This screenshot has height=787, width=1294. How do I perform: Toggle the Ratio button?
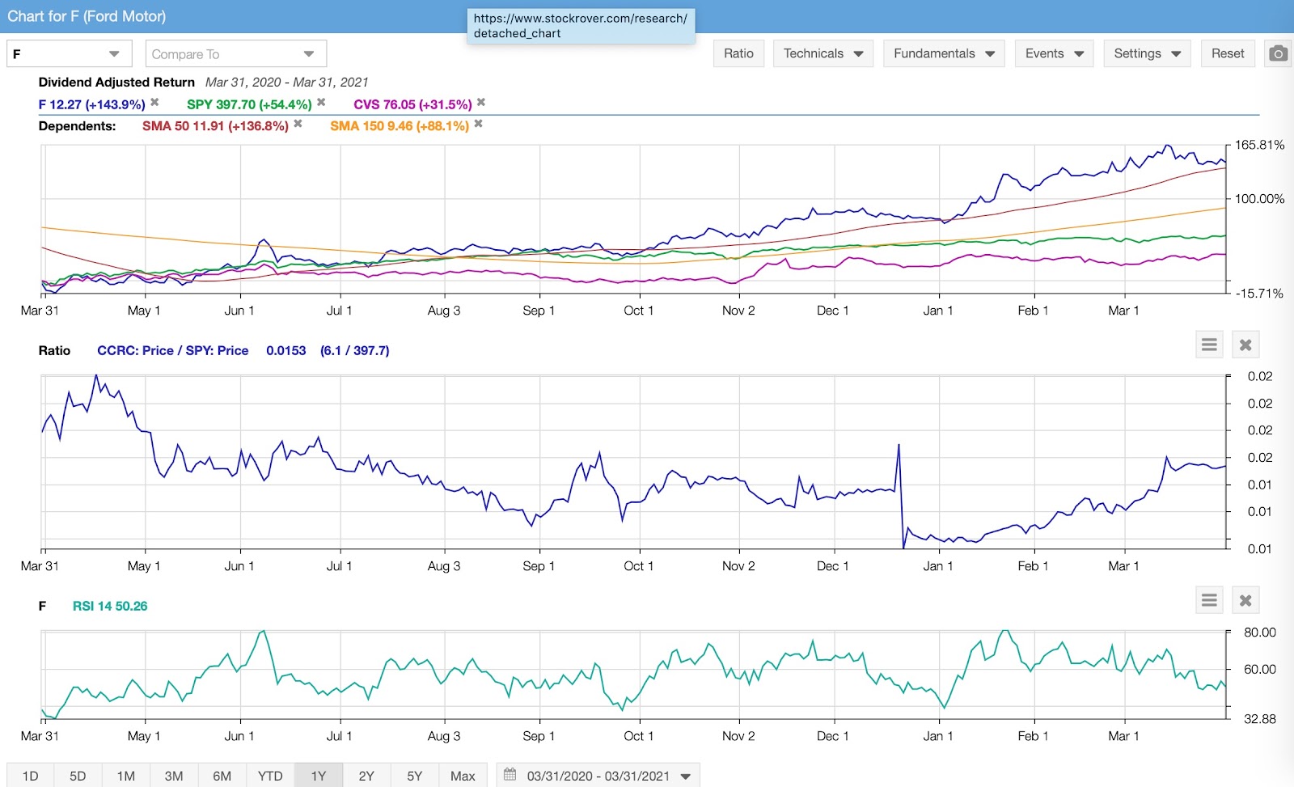738,53
